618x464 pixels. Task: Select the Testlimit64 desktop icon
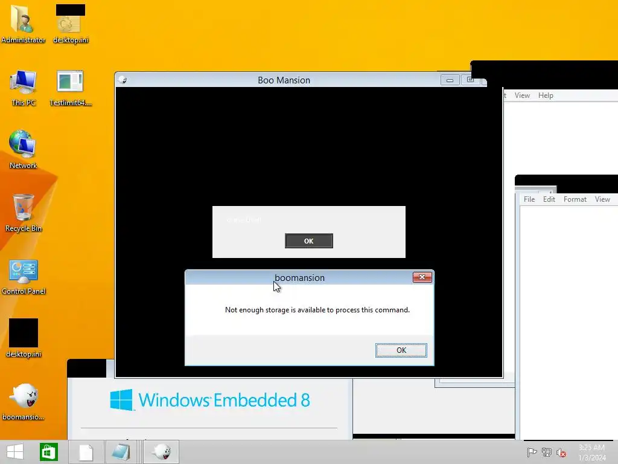click(x=70, y=88)
